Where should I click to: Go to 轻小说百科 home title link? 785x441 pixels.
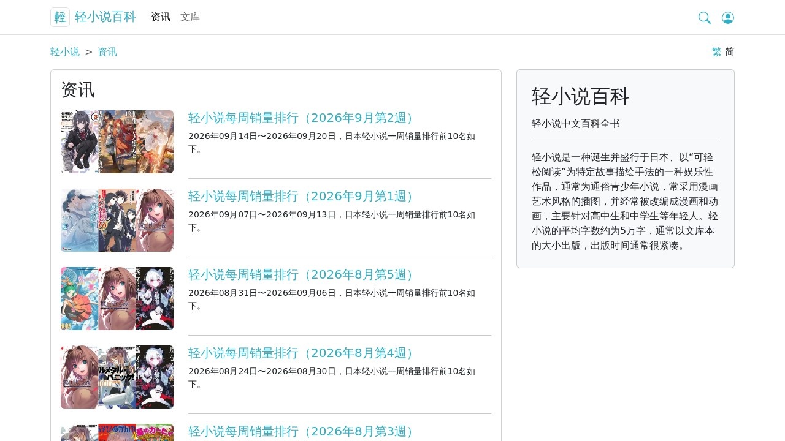tap(105, 17)
